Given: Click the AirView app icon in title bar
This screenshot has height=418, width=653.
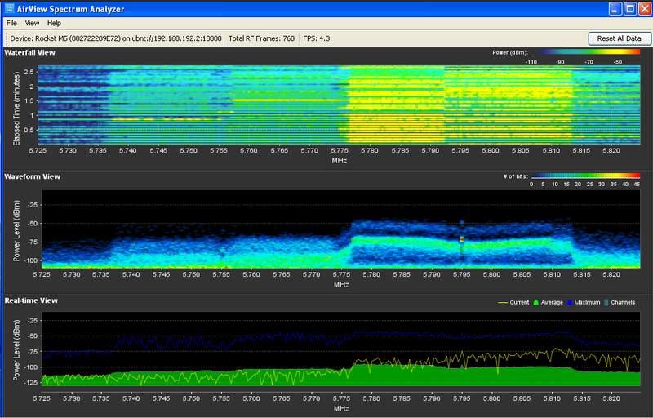Looking at the screenshot, I should 8,8.
